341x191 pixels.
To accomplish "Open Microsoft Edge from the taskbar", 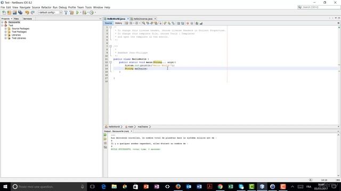I will [103, 186].
